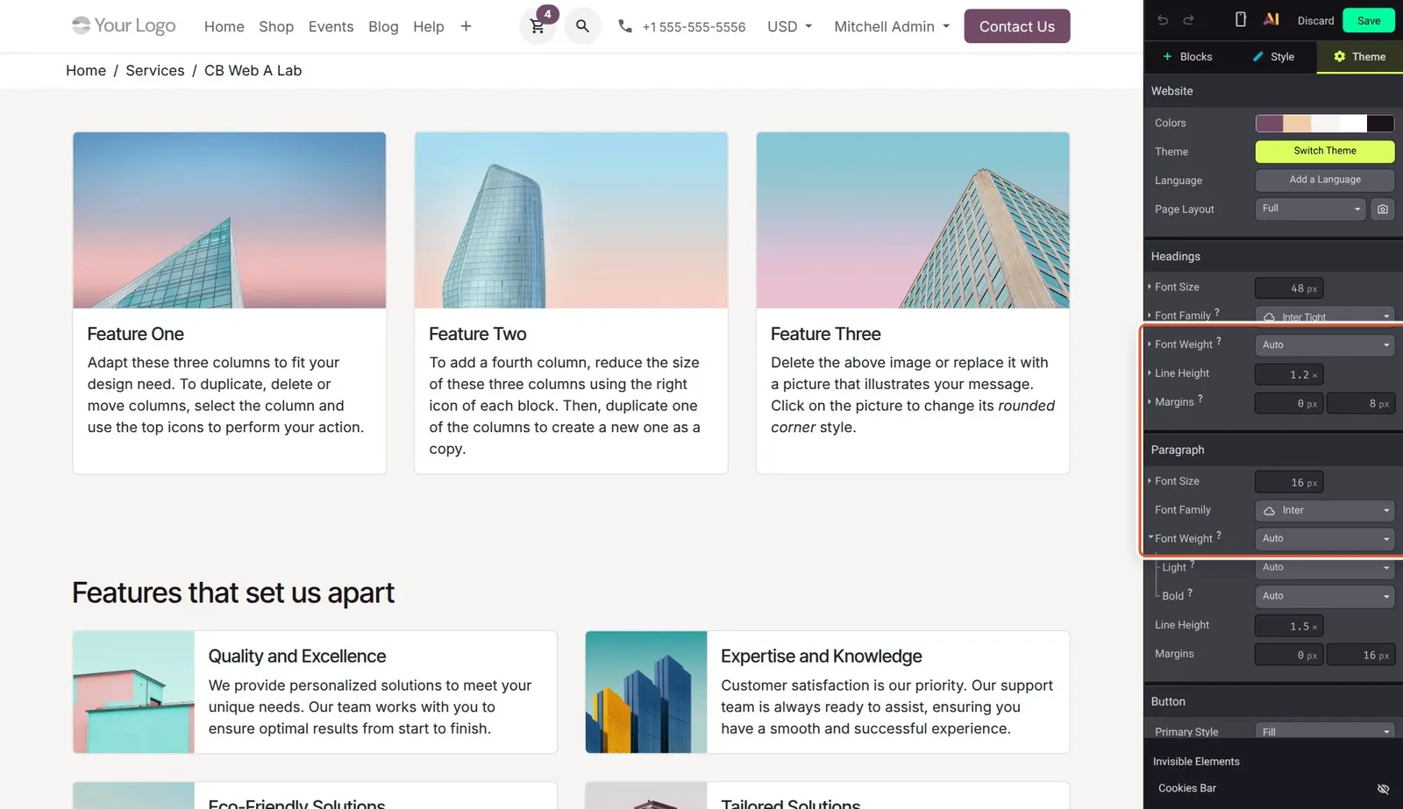Open the Light weight Auto dropdown

coord(1325,567)
